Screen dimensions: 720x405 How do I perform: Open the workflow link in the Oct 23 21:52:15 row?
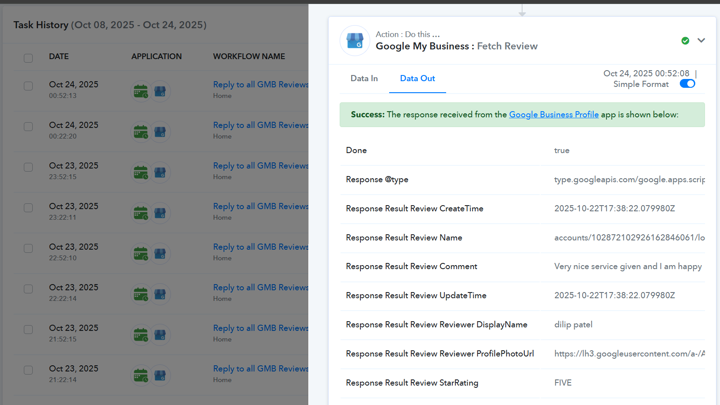(261, 328)
